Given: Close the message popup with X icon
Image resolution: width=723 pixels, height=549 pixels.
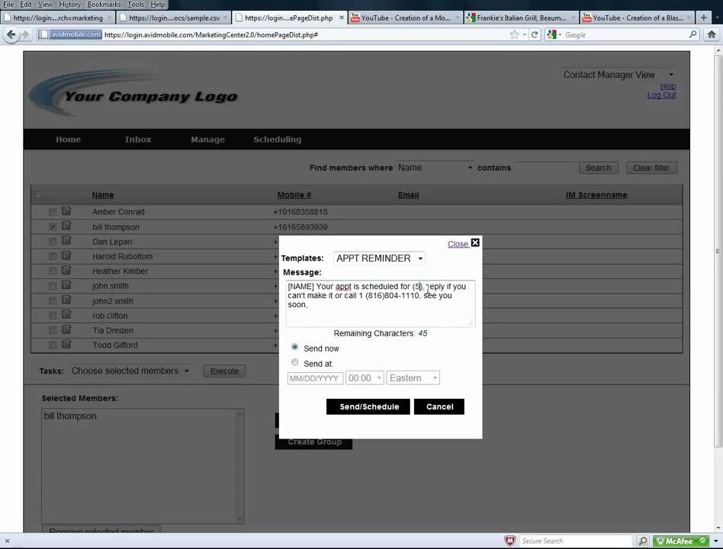Looking at the screenshot, I should point(475,242).
